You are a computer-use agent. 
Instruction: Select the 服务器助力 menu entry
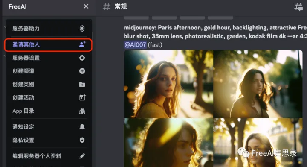[x=49, y=29]
